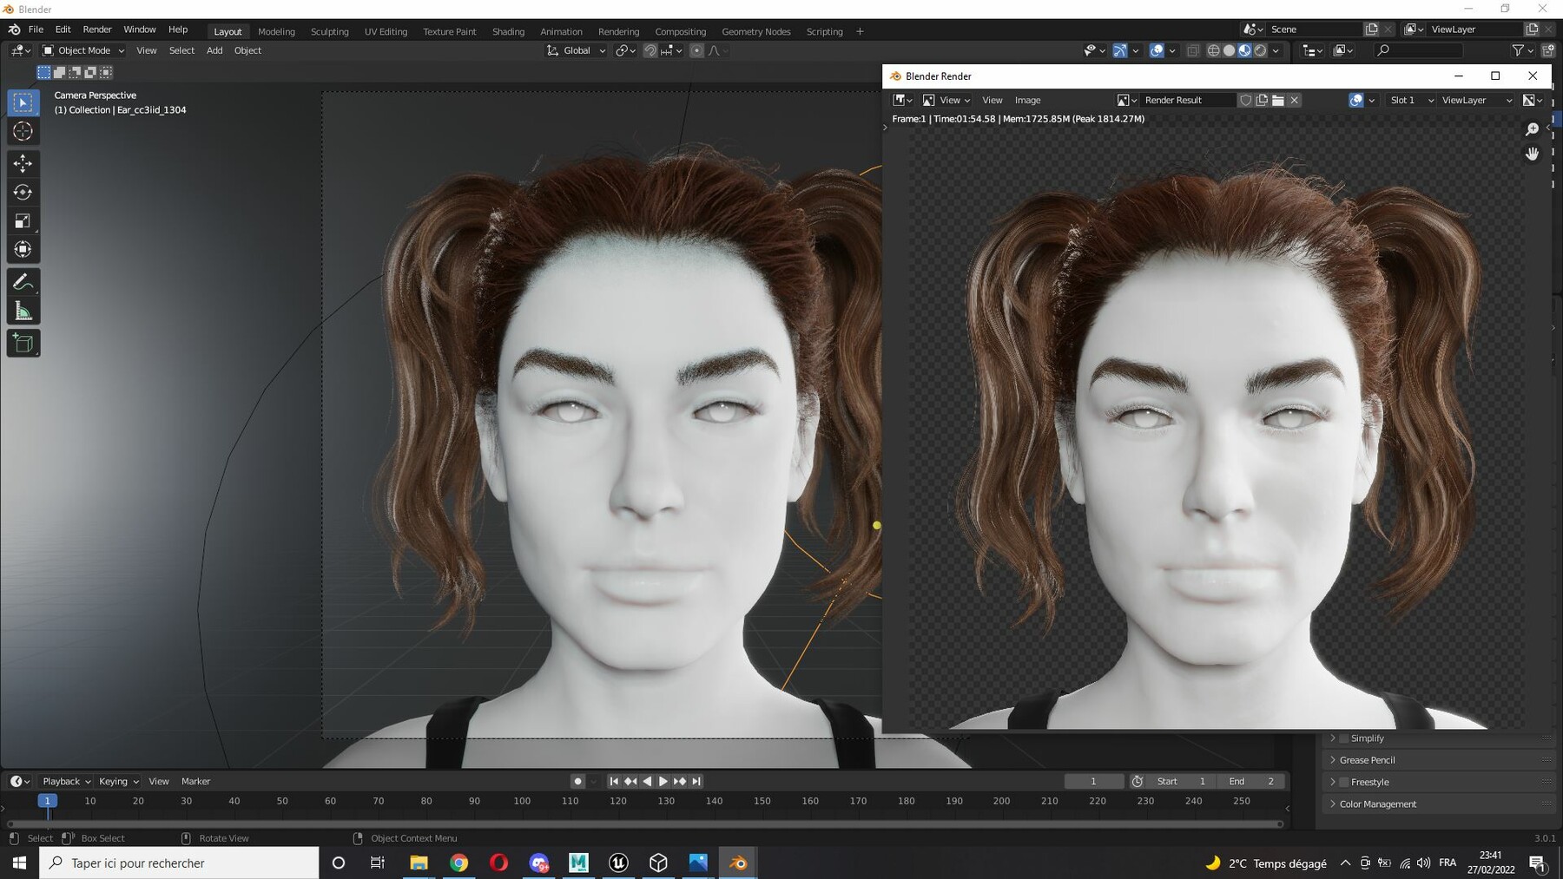The width and height of the screenshot is (1563, 879).
Task: Switch to the Shading workspace tab
Action: [508, 31]
